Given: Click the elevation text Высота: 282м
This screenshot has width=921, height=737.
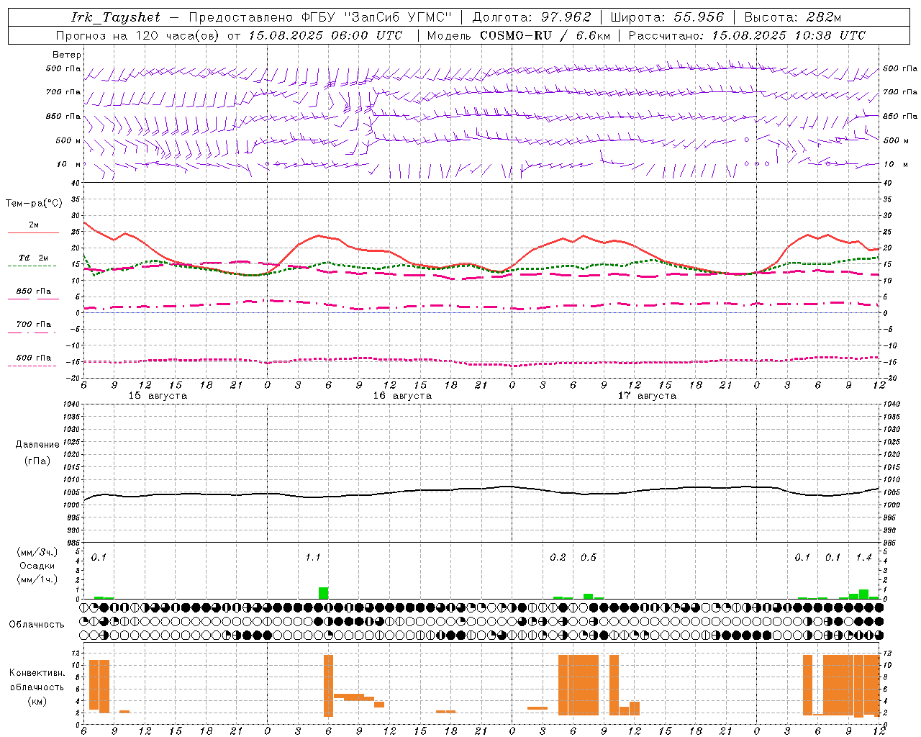Looking at the screenshot, I should (792, 17).
